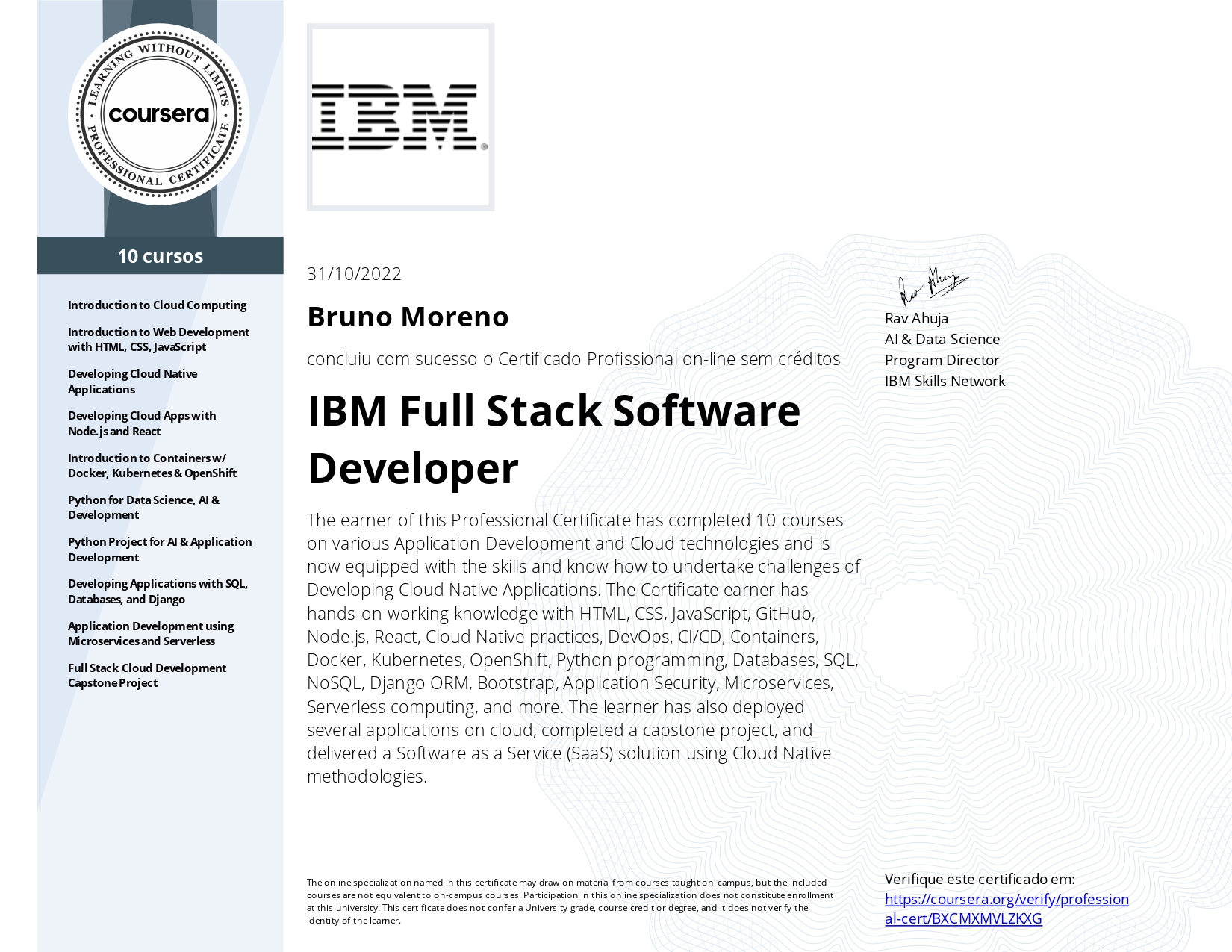This screenshot has width=1232, height=952.
Task: Click 'Python for Data Science, AI & Development'
Action: click(x=143, y=507)
